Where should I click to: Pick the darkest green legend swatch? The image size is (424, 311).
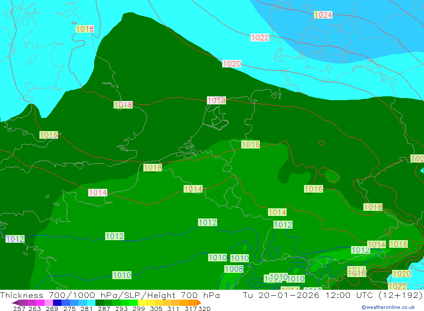(100, 303)
